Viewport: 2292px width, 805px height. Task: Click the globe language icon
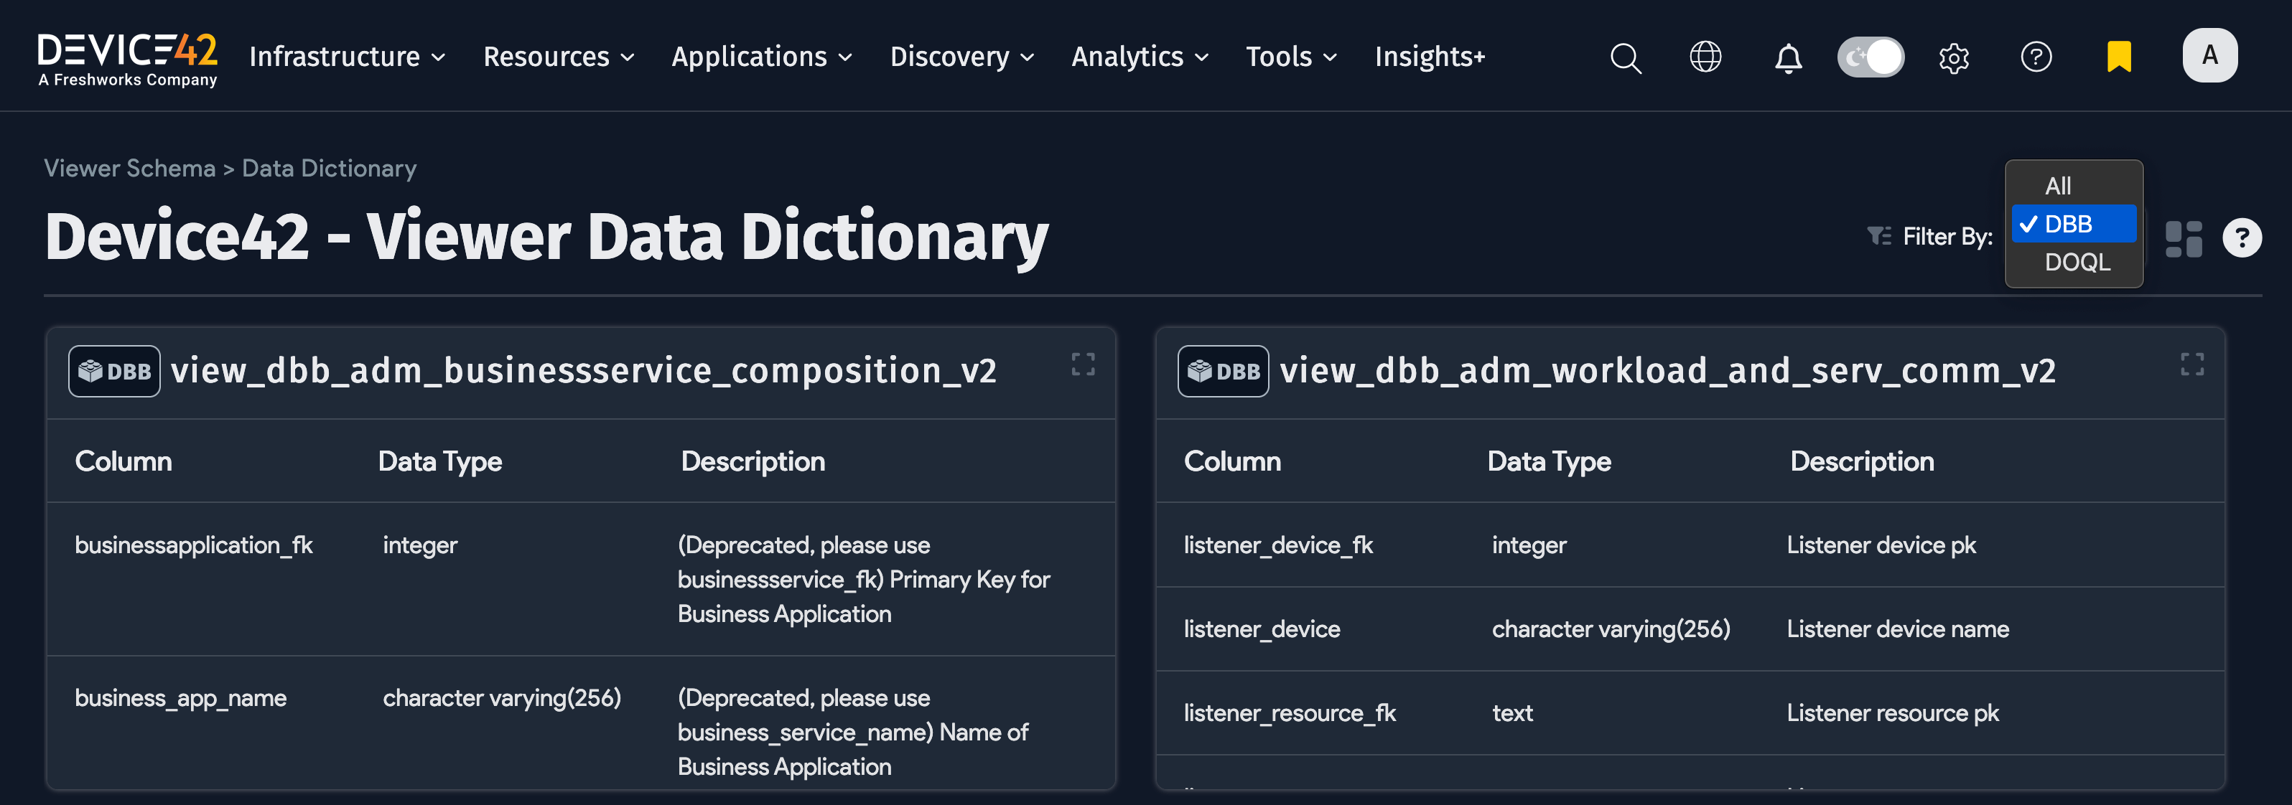click(x=1705, y=57)
